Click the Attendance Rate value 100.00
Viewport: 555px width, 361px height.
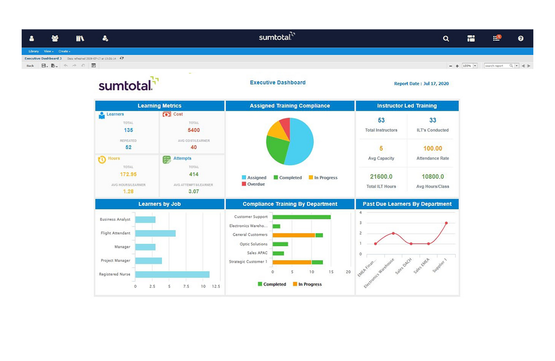pos(432,149)
